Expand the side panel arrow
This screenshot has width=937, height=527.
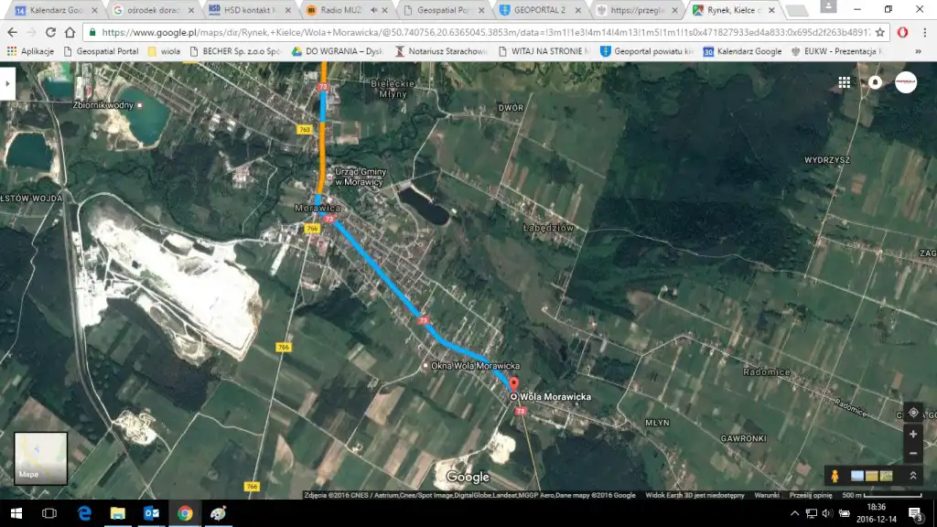click(8, 82)
